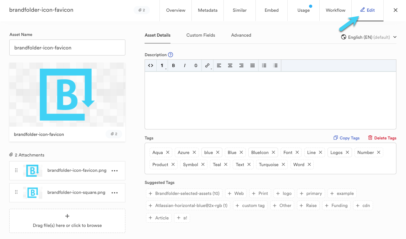Add suggested tag Print
The image size is (406, 239).
pos(260,193)
